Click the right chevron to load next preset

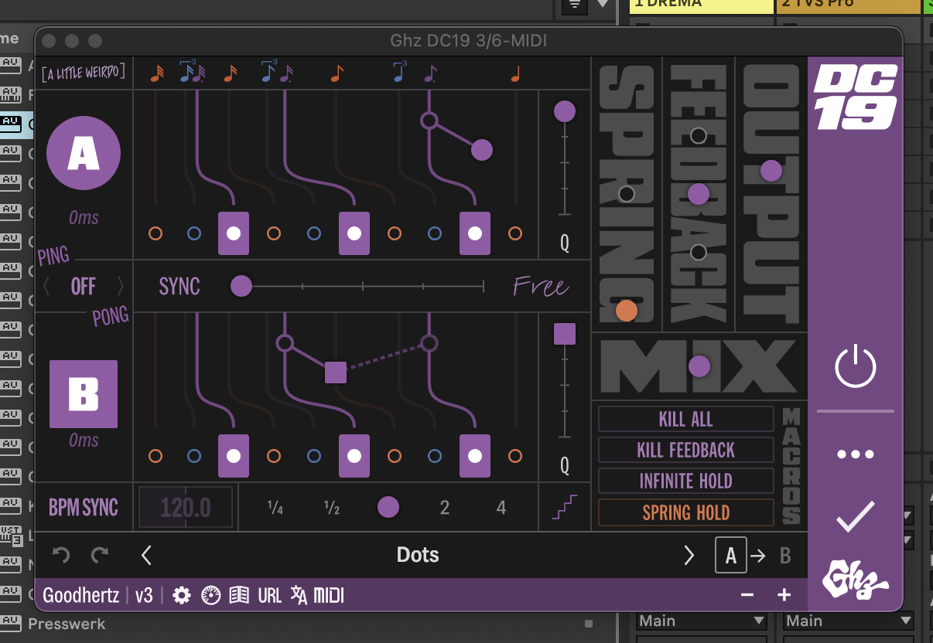(x=689, y=555)
